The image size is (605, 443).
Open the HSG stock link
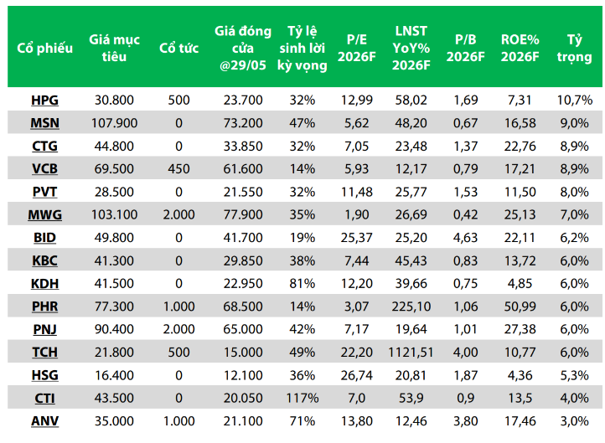(x=44, y=375)
